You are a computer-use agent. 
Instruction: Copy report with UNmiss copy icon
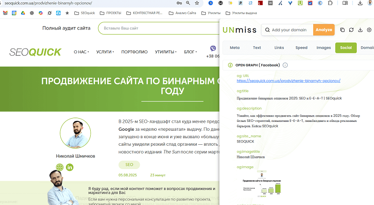click(342, 30)
